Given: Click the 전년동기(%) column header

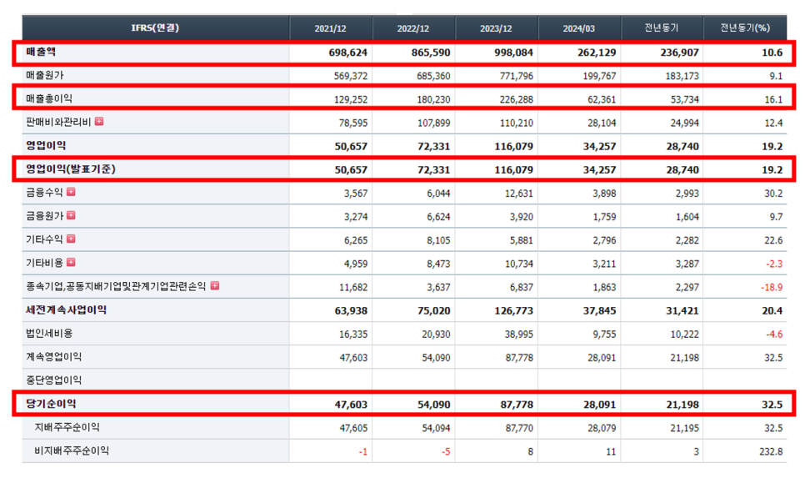Looking at the screenshot, I should tap(745, 28).
